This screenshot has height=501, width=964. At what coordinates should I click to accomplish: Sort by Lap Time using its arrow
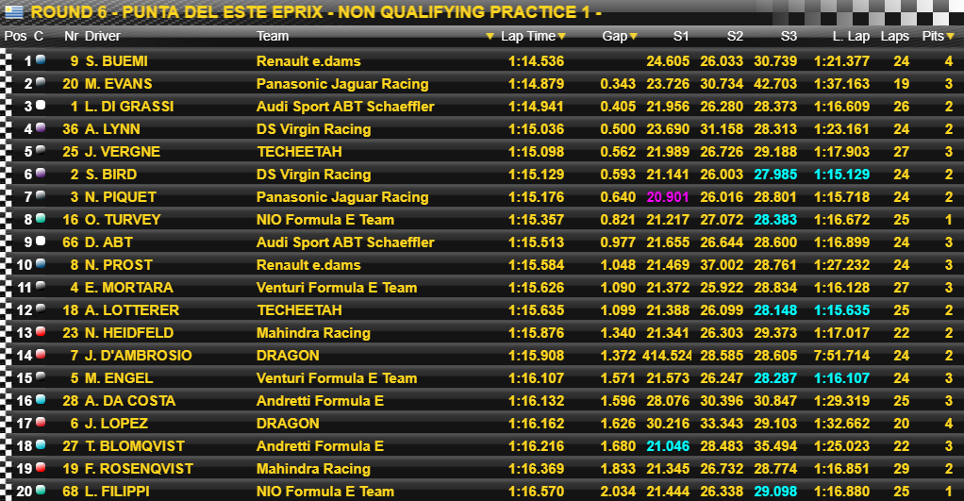pos(561,36)
